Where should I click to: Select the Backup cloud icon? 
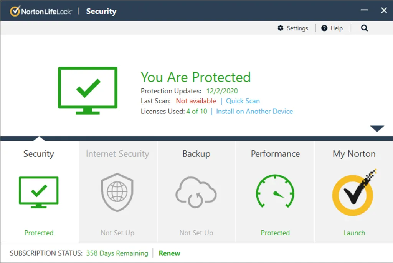click(x=196, y=192)
